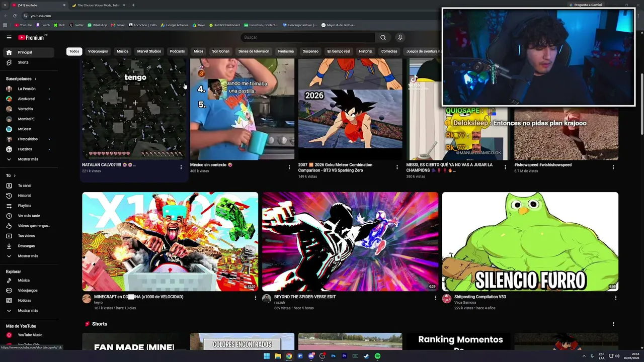The width and height of the screenshot is (644, 362).
Task: Open the hamburger guide menu
Action: [x=9, y=37]
